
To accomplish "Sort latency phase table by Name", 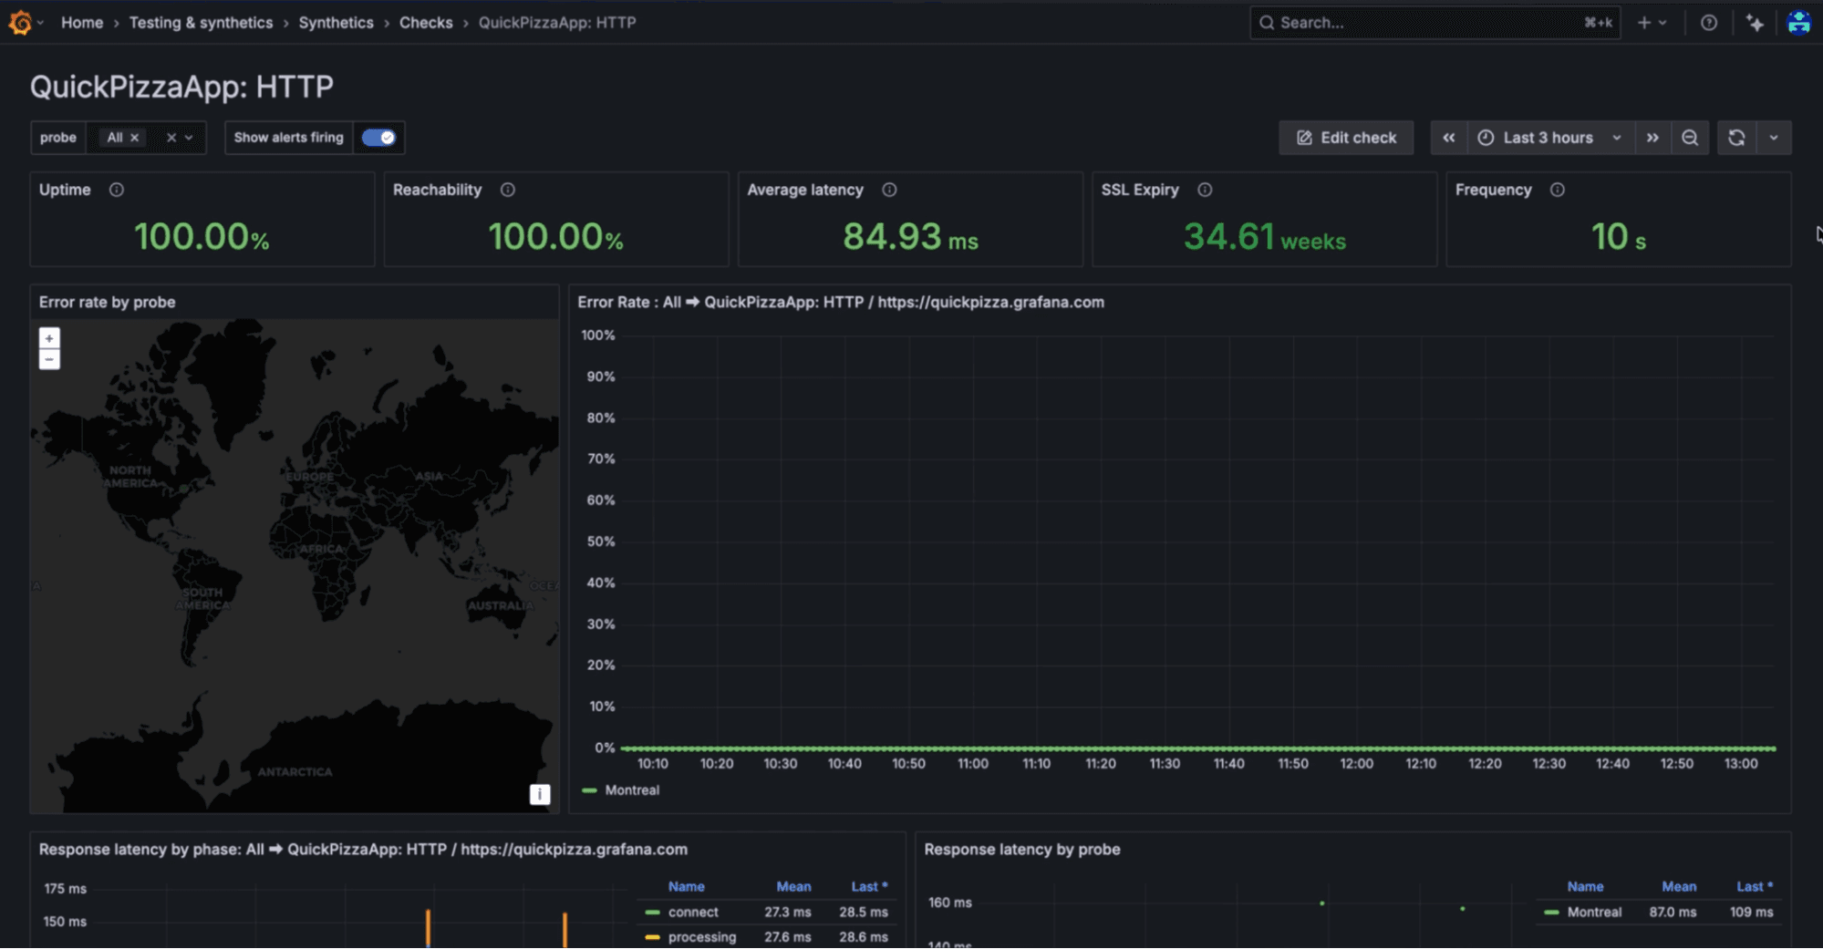I will coord(687,886).
